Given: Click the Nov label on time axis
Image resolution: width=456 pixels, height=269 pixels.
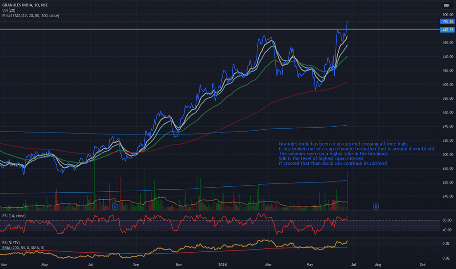Looking at the screenshot, I should click(x=179, y=265).
